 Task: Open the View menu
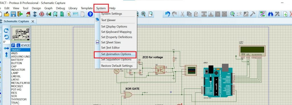(x=16, y=8)
